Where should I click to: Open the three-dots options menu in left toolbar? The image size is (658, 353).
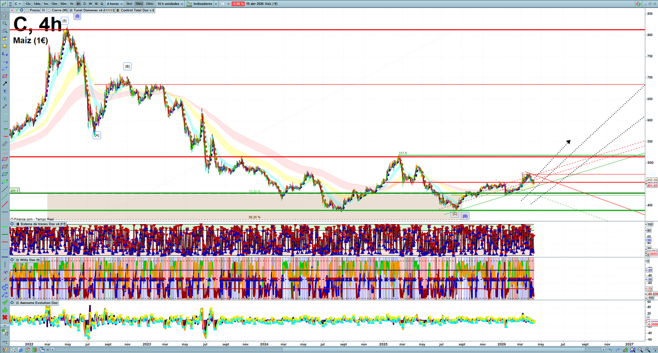pyautogui.click(x=5, y=342)
